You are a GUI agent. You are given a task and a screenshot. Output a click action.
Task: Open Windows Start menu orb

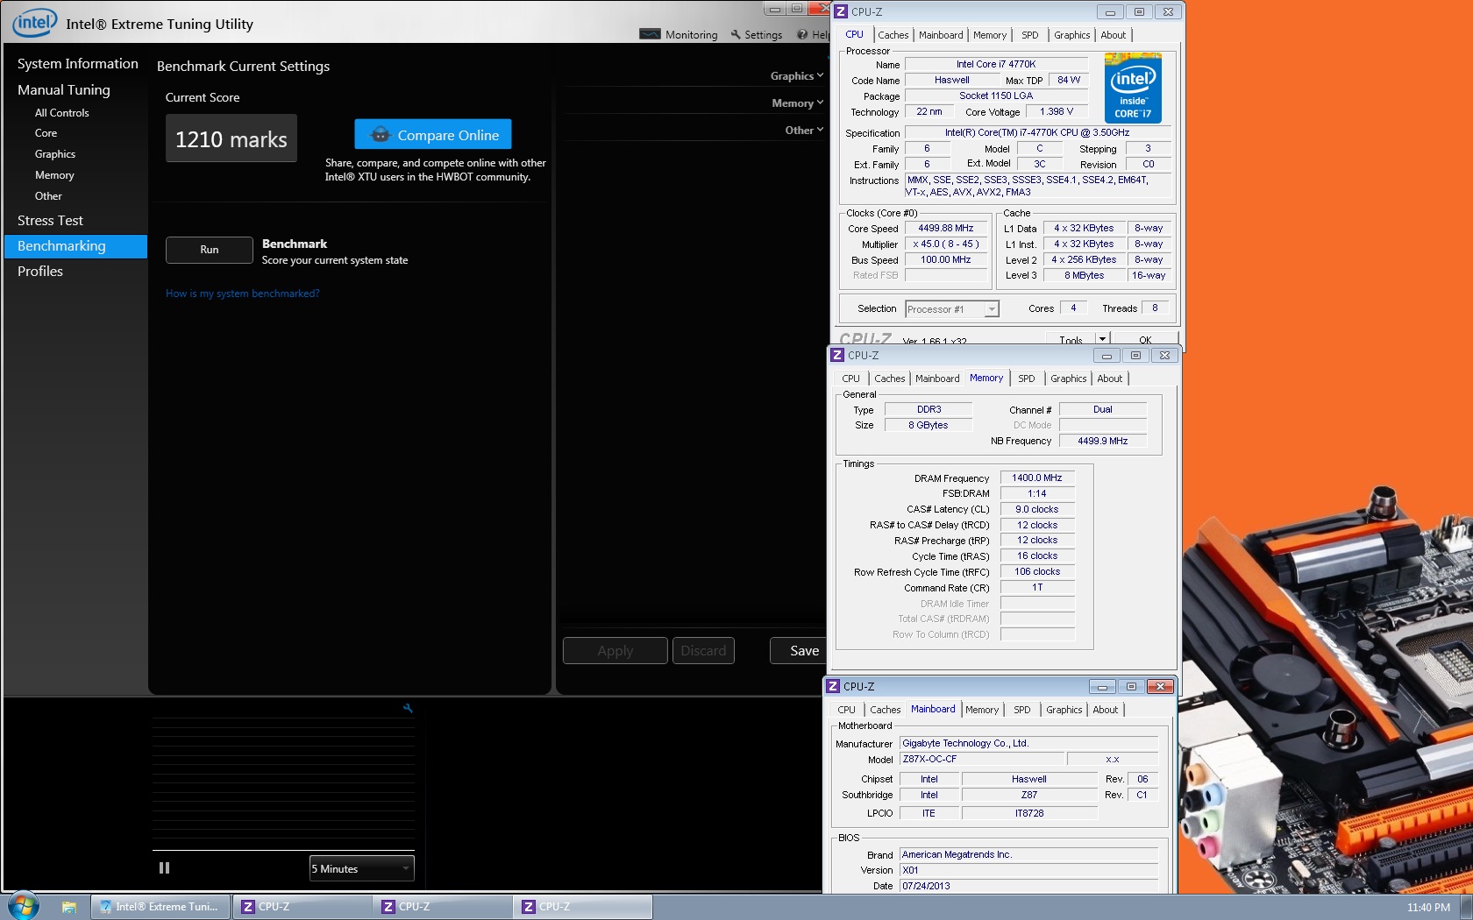point(23,906)
